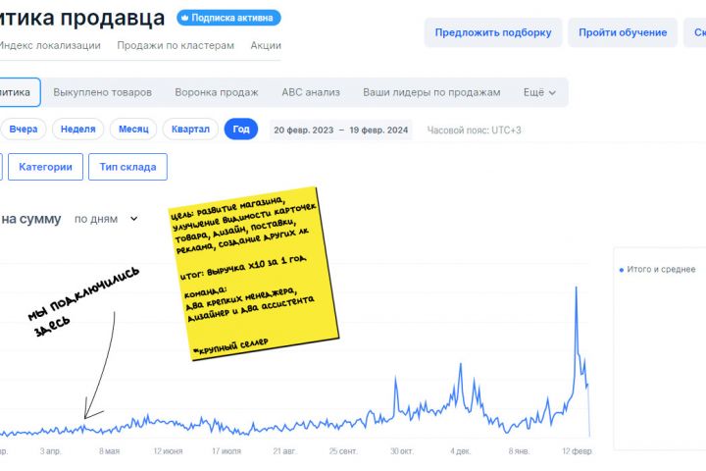The height and width of the screenshot is (471, 706).
Task: Switch the period to Квартал
Action: 190,130
